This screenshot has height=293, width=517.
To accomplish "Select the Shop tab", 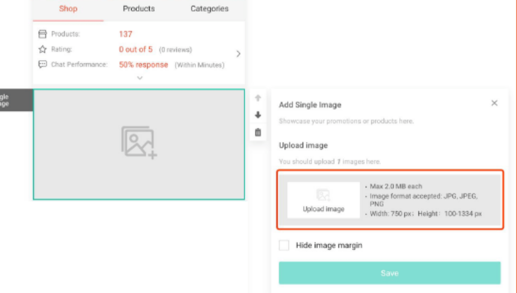I will pos(68,9).
